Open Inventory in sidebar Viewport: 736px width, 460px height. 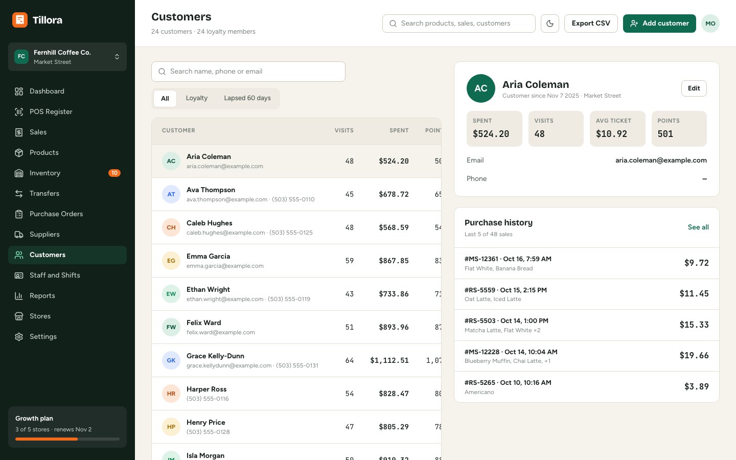(67, 173)
